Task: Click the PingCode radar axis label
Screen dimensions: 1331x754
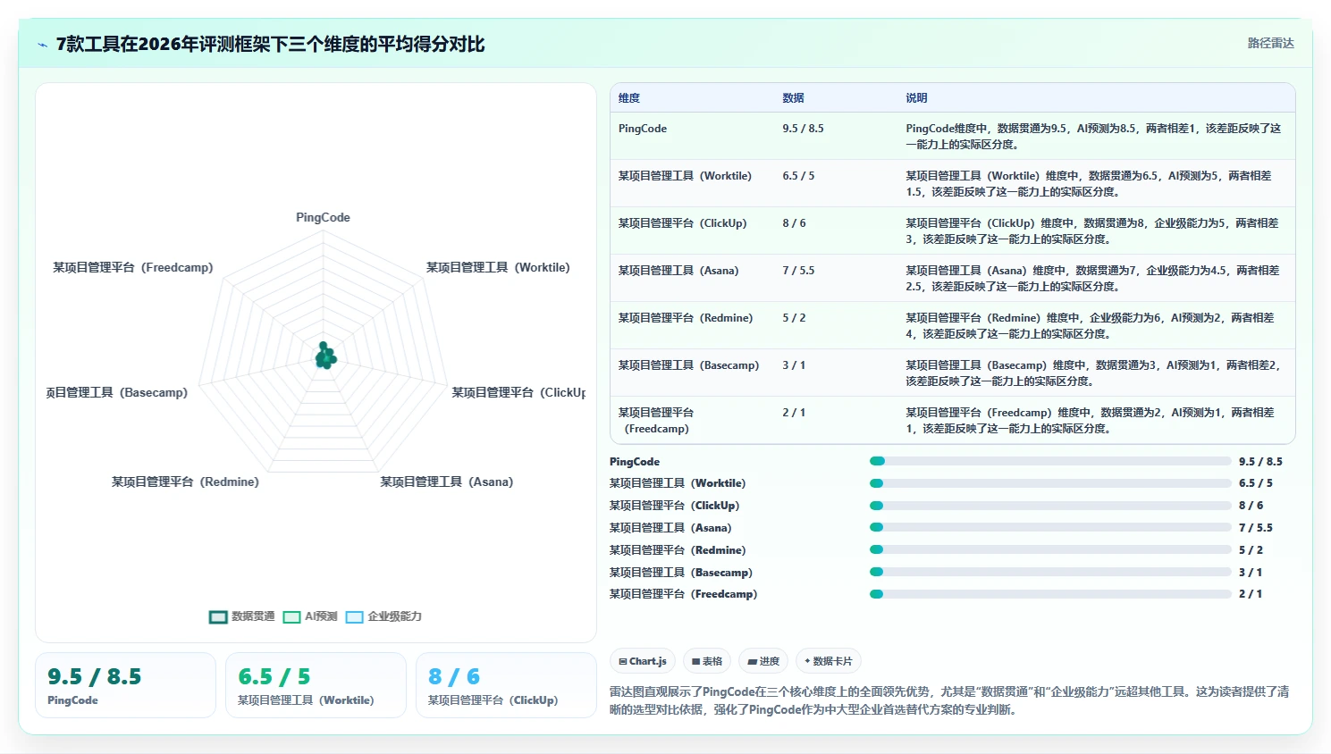Action: (323, 218)
